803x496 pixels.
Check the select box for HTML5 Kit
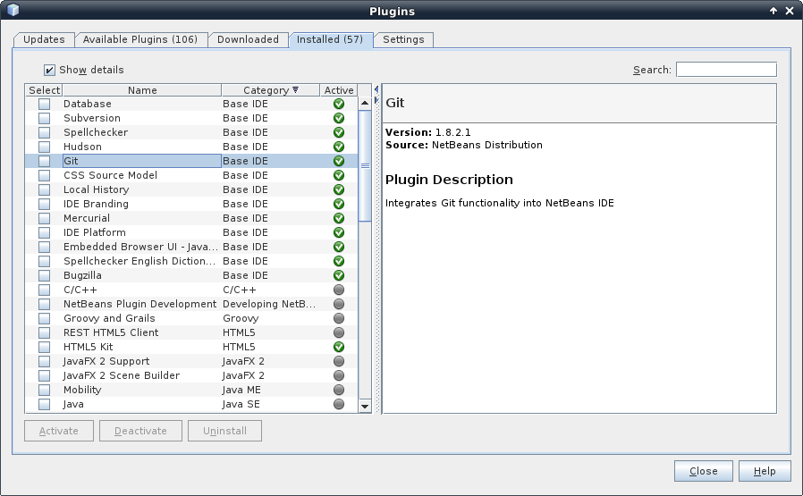pos(45,347)
